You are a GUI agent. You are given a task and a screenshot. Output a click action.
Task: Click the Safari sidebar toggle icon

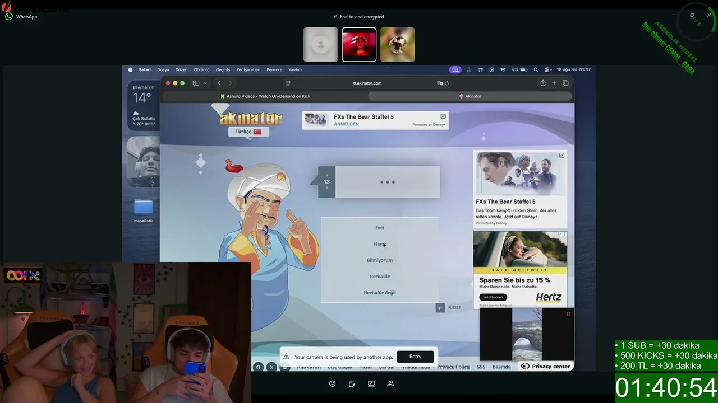tap(196, 83)
